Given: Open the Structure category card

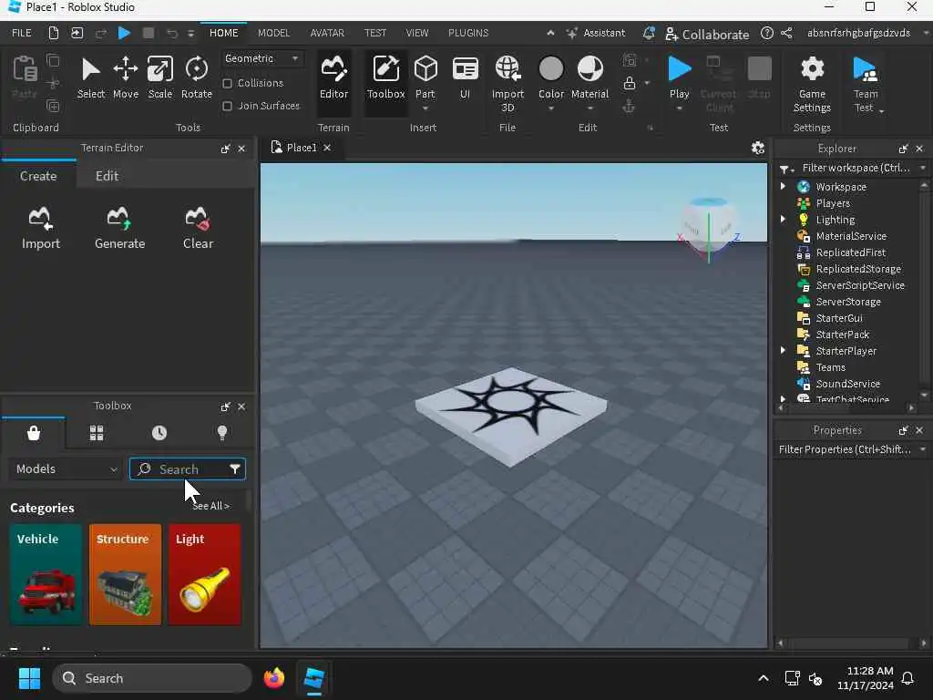Looking at the screenshot, I should (x=125, y=574).
